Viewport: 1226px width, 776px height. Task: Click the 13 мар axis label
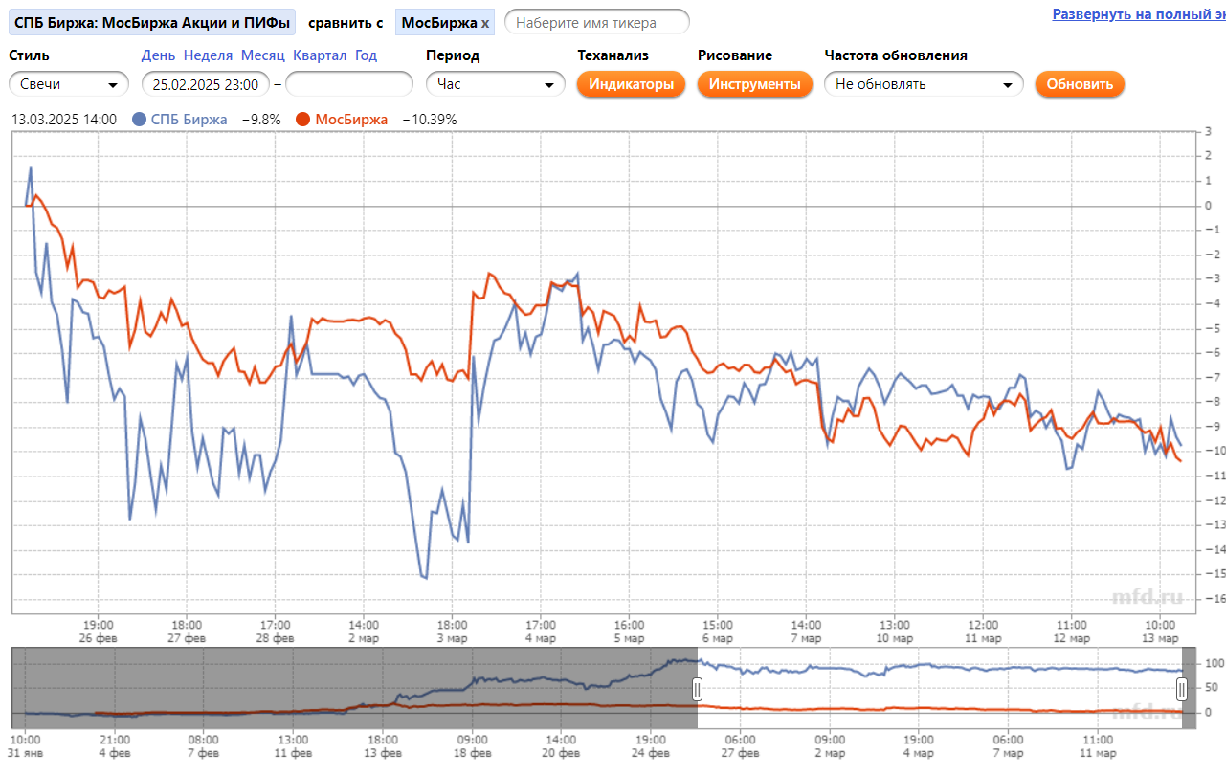pos(1160,638)
